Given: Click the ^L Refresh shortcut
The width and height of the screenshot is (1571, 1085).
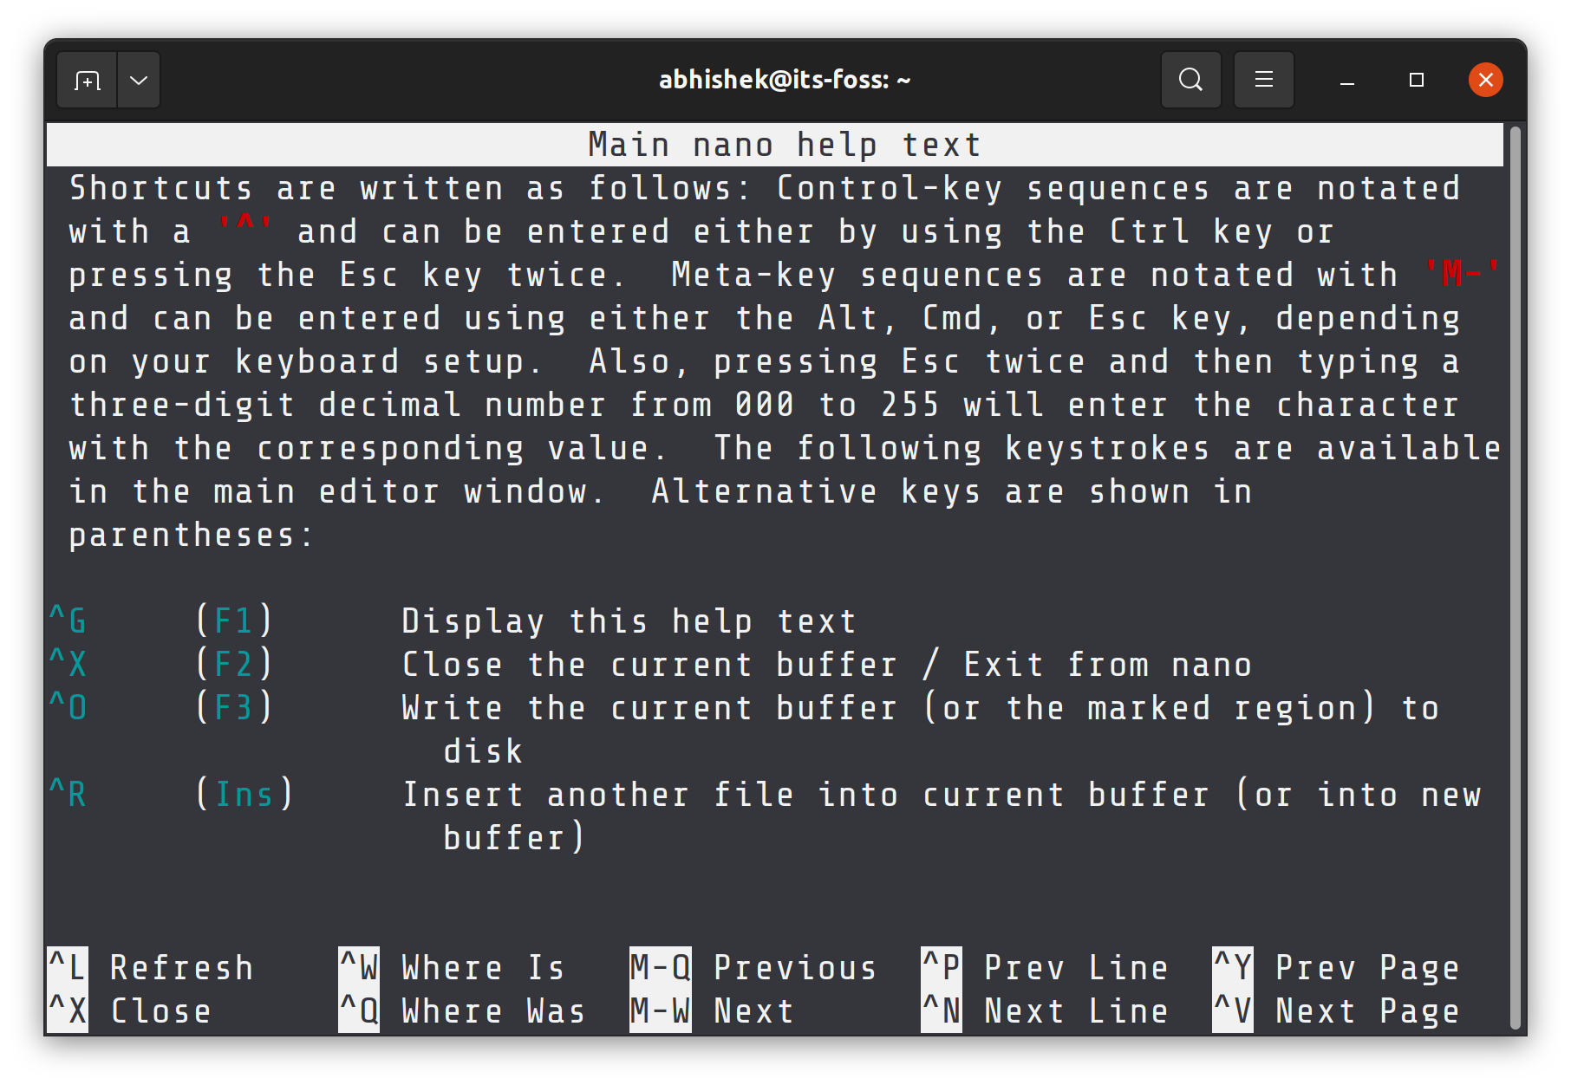Looking at the screenshot, I should [x=152, y=968].
